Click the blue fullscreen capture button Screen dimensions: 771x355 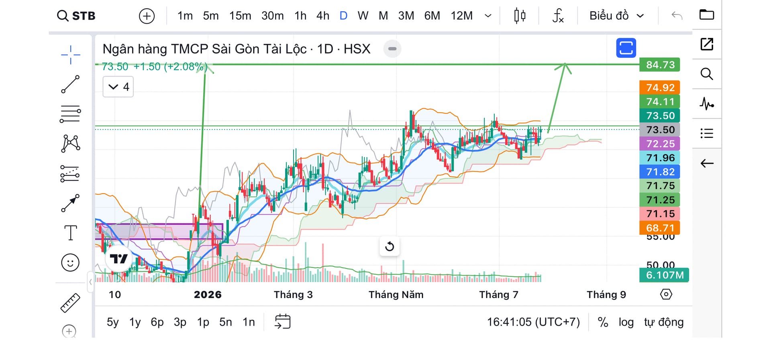pyautogui.click(x=626, y=48)
